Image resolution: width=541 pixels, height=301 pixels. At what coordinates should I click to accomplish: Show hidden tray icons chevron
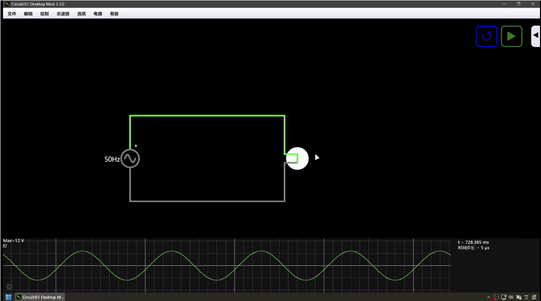tap(489, 297)
